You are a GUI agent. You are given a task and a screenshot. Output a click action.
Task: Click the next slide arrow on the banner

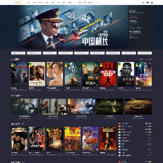158,27
